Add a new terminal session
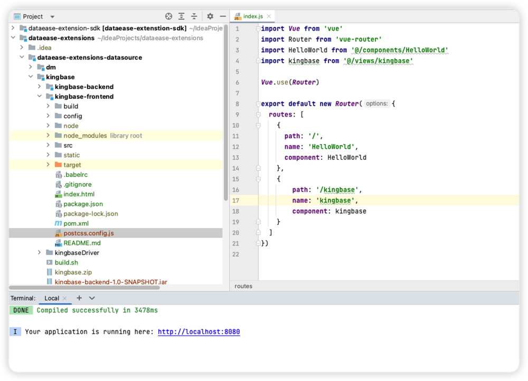Viewport: 528px width, 381px height. click(79, 298)
